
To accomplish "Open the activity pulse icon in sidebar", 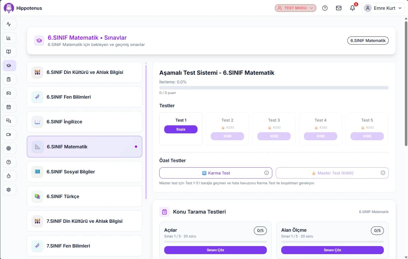I will pos(9,24).
